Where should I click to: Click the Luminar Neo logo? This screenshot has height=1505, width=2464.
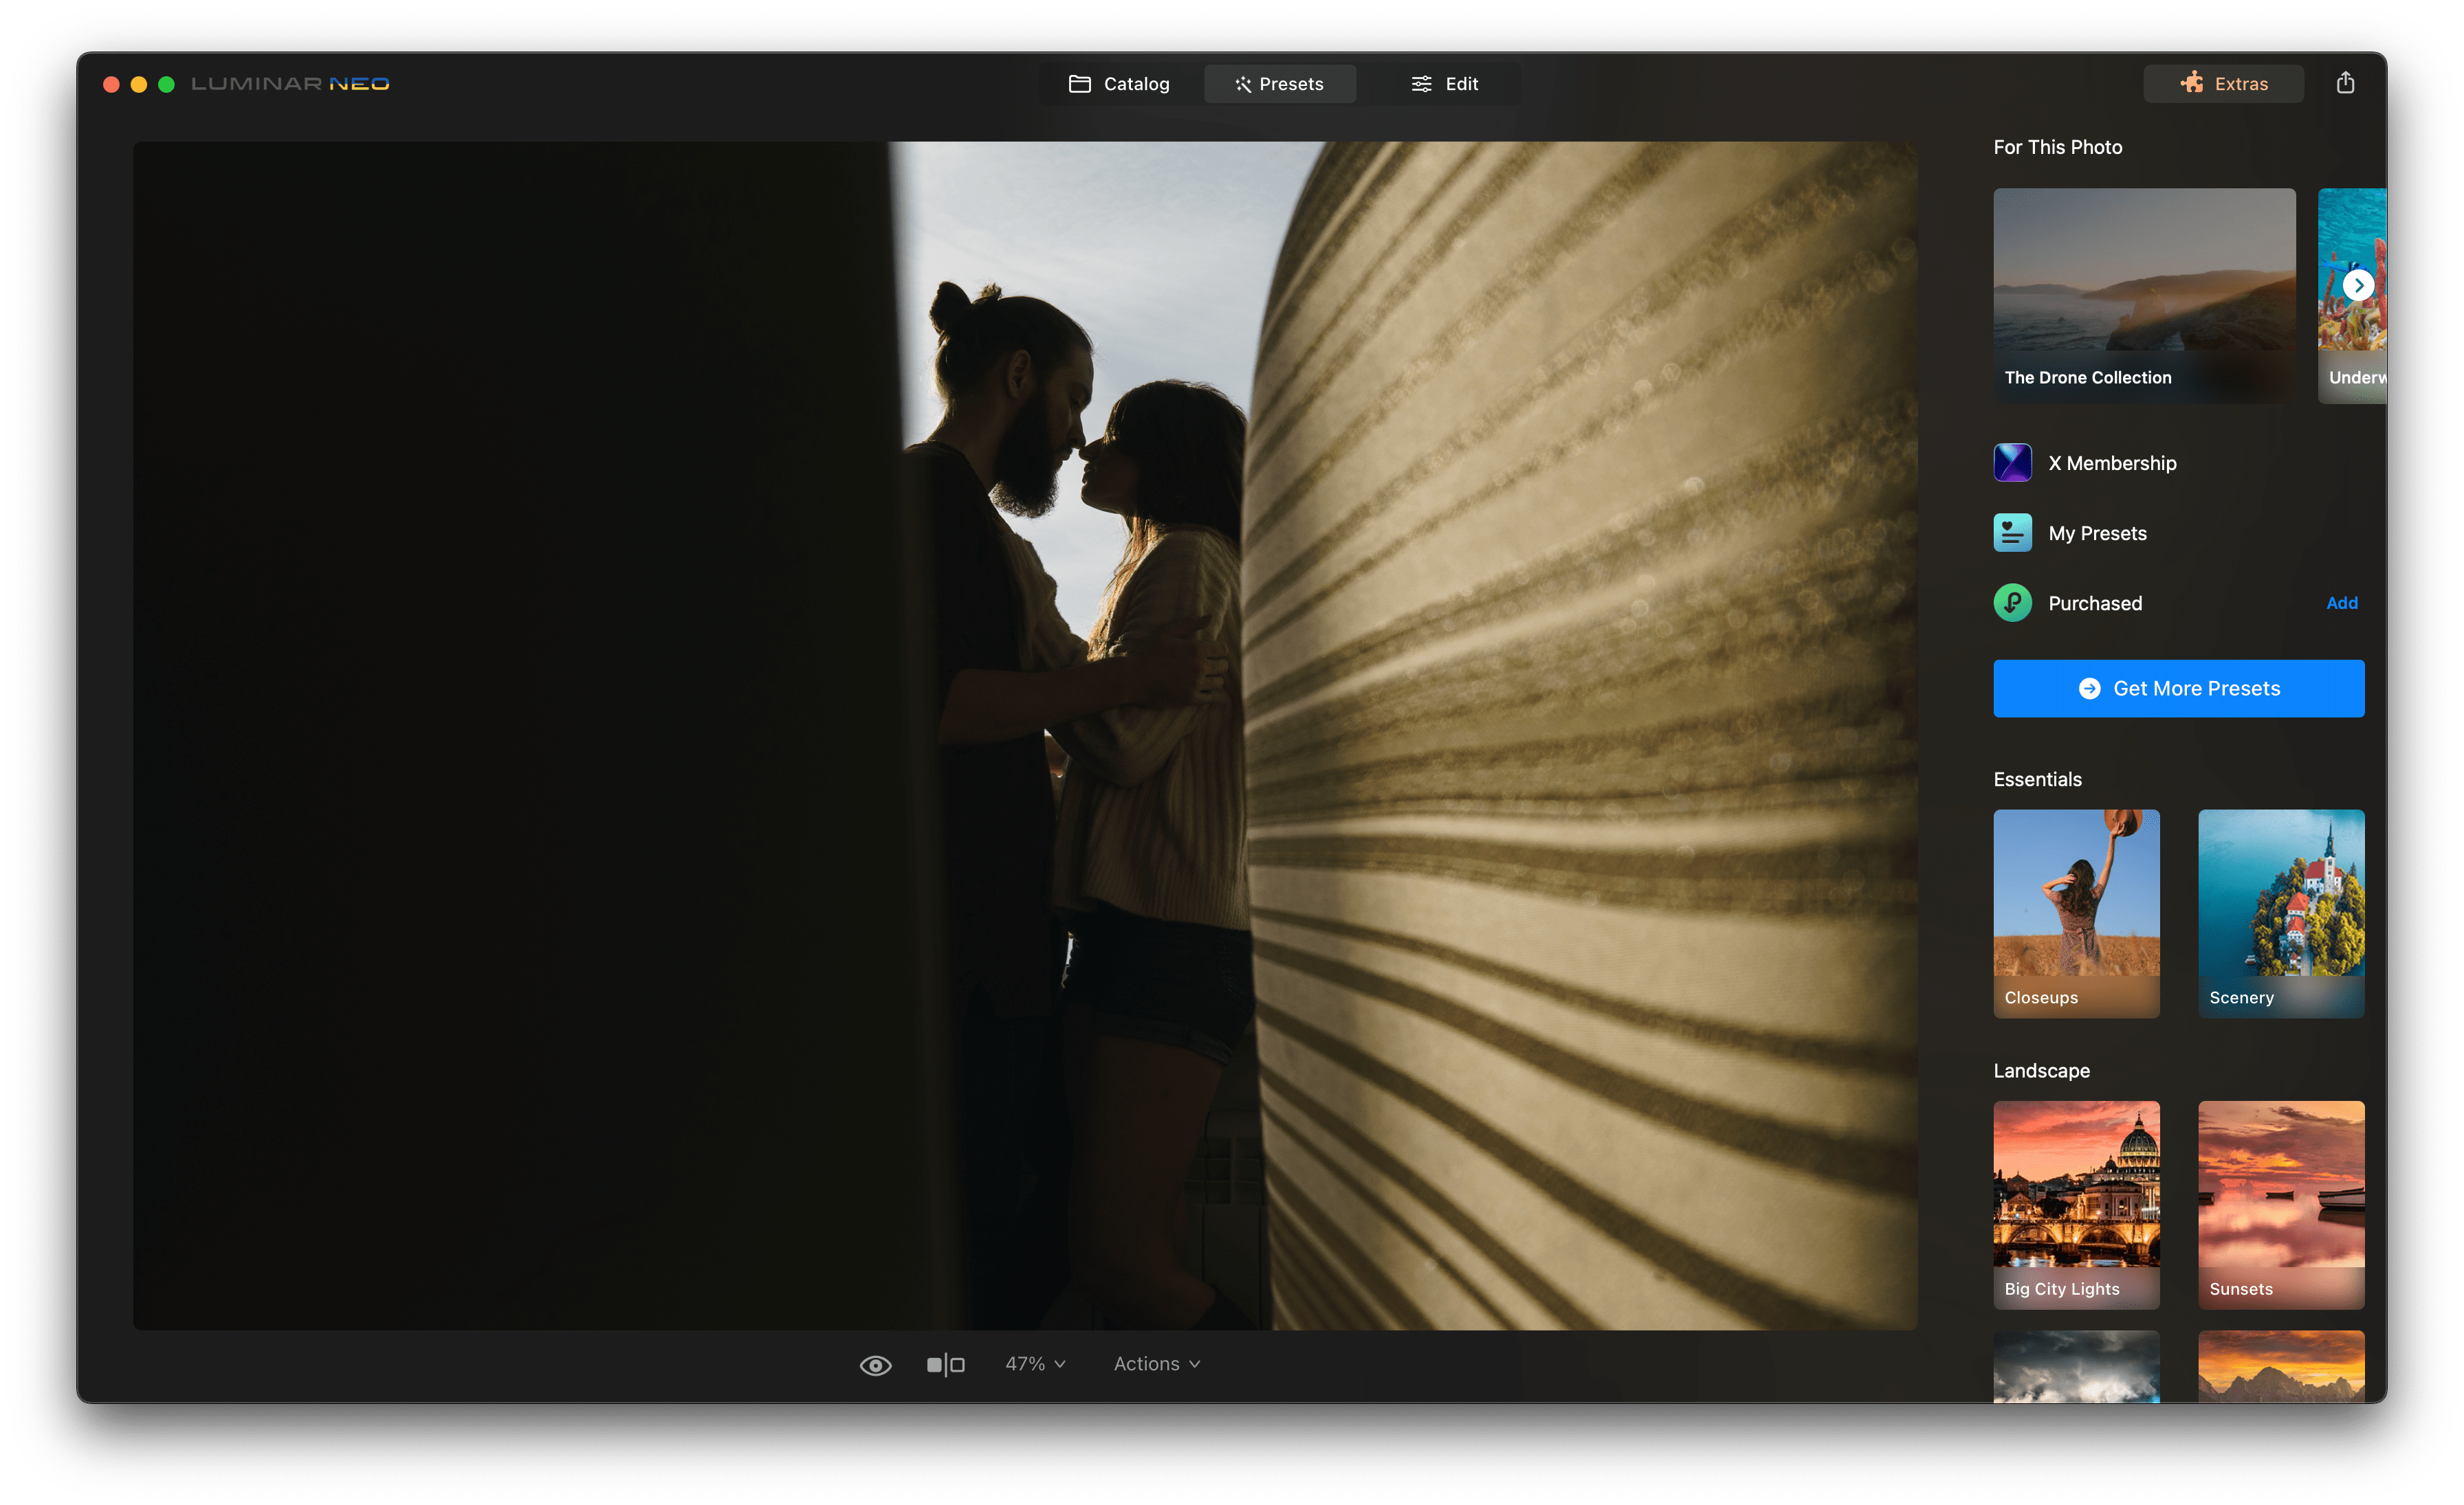click(290, 84)
